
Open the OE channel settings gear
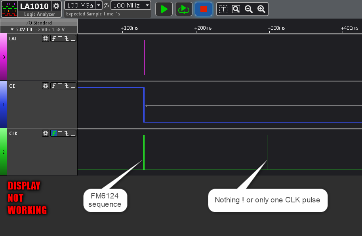45,86
